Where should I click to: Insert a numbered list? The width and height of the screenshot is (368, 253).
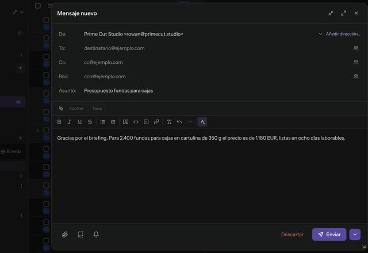tap(113, 122)
